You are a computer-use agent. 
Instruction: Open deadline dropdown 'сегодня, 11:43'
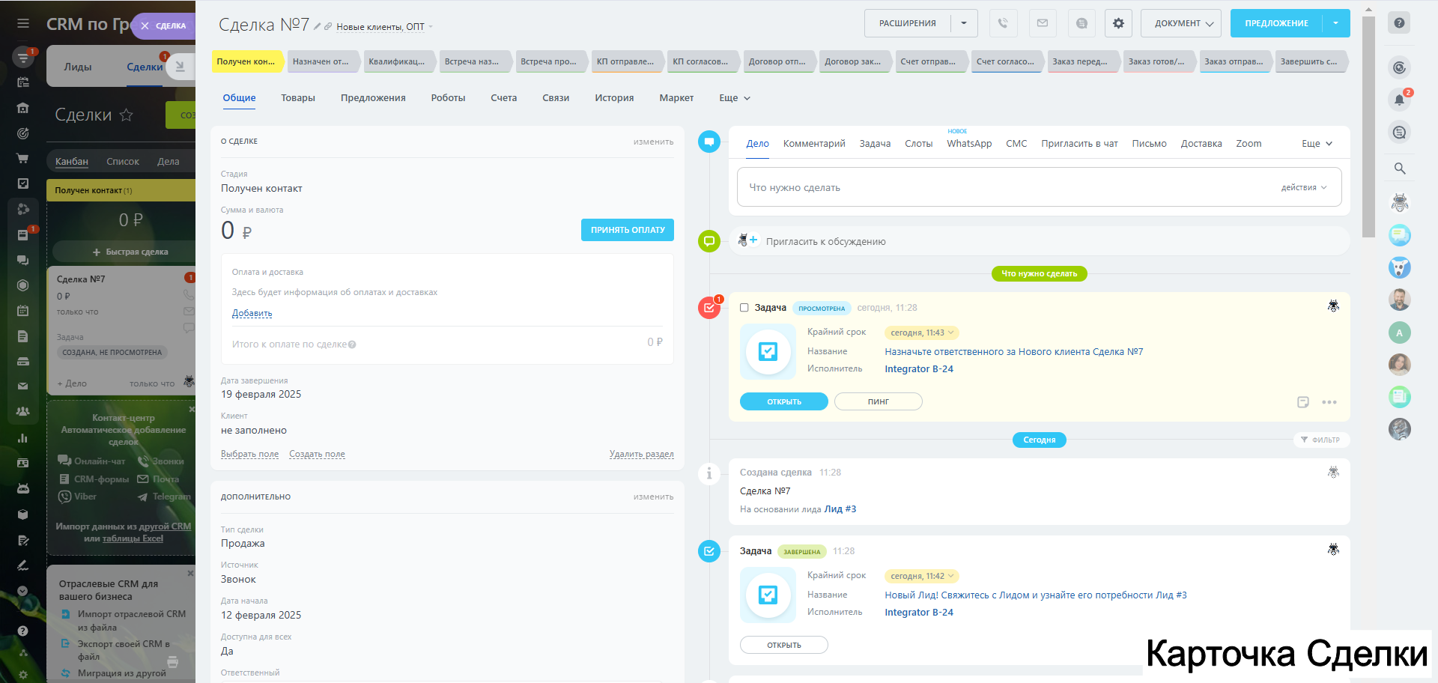(922, 333)
